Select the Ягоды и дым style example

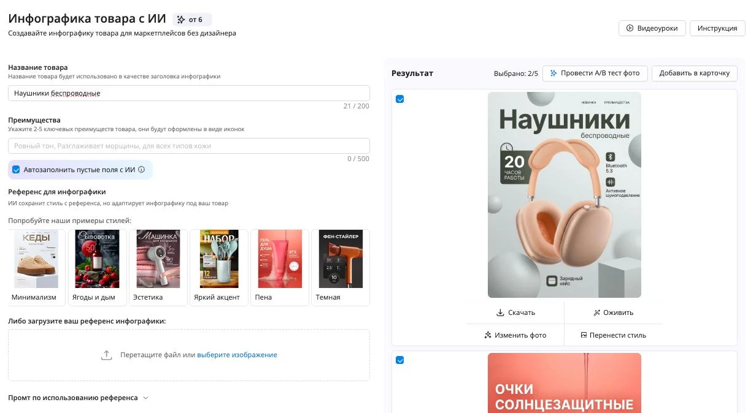(97, 267)
